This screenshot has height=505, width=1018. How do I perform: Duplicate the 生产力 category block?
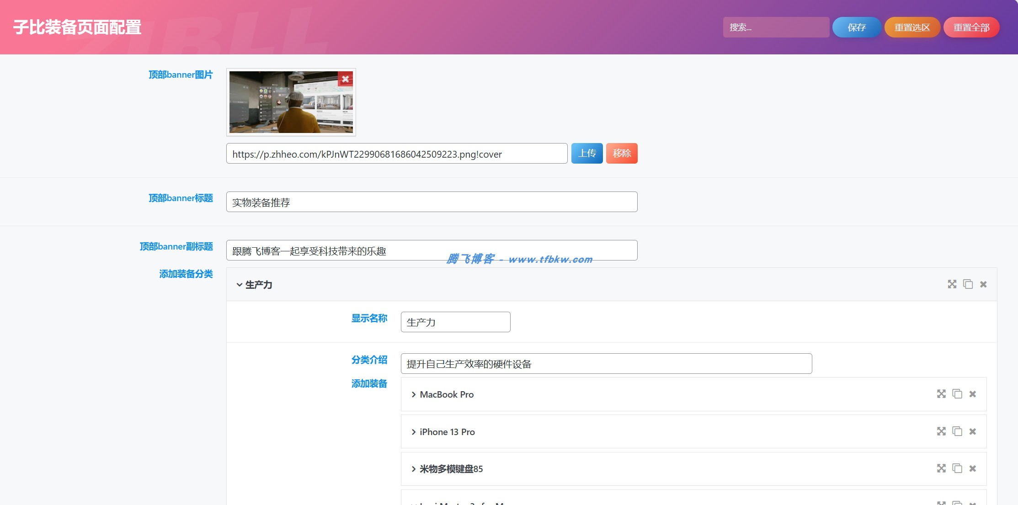[x=969, y=284]
